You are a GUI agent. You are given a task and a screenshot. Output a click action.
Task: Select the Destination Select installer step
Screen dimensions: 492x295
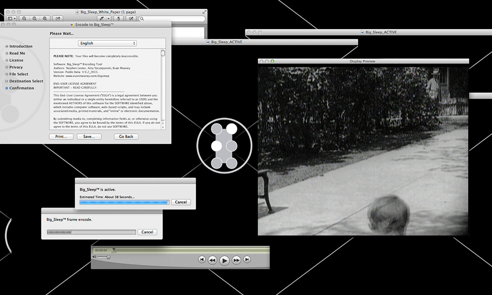tap(24, 81)
